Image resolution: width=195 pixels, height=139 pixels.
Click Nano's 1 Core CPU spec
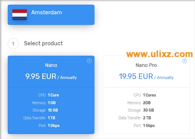pos(53,95)
